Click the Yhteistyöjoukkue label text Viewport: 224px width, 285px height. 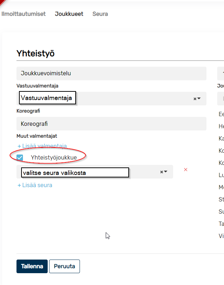click(54, 157)
